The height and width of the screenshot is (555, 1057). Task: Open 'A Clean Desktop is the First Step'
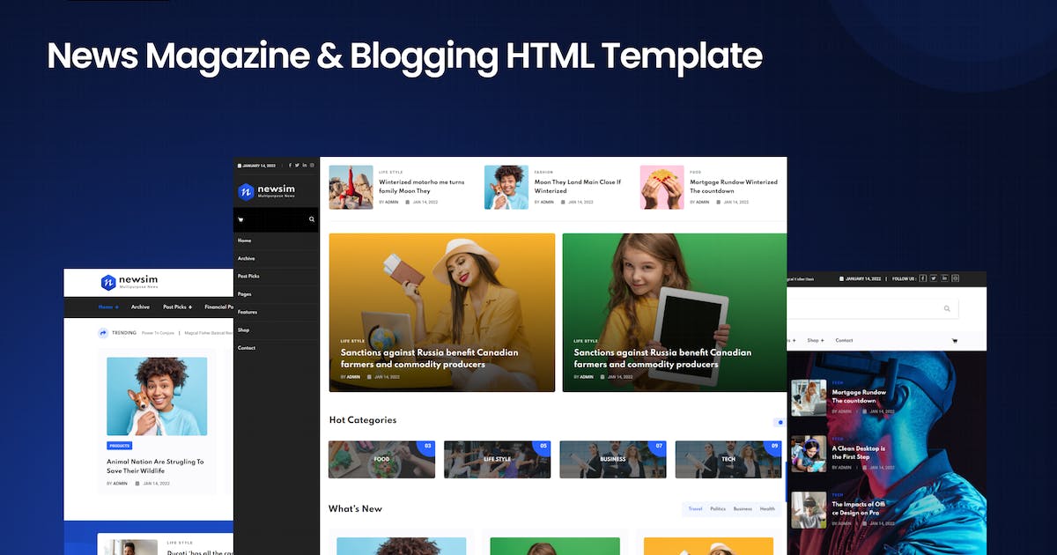pyautogui.click(x=859, y=453)
